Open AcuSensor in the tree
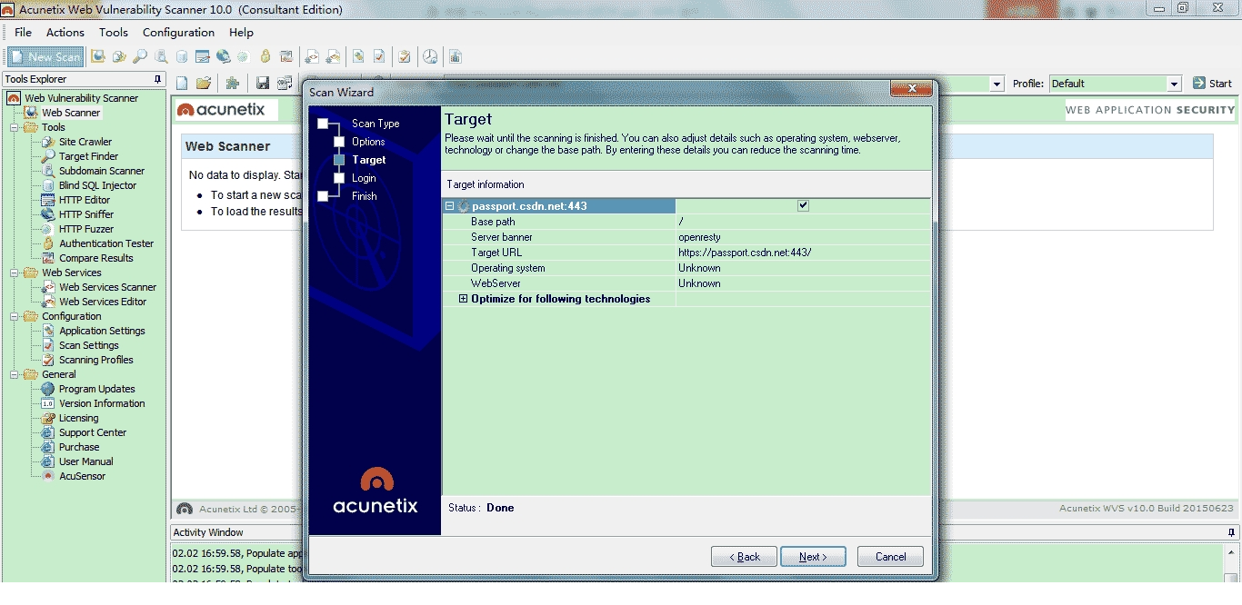1242x605 pixels. (x=82, y=476)
